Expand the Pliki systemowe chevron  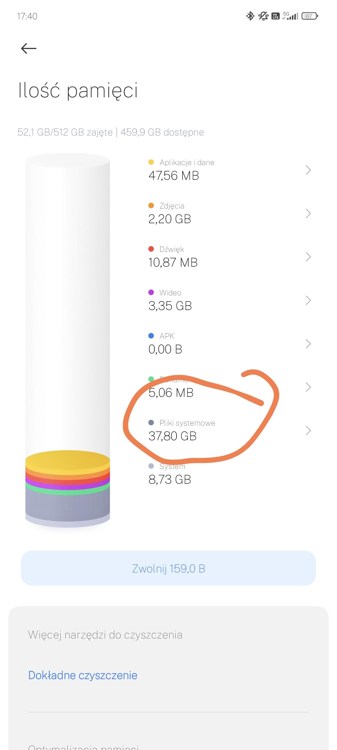coord(309,430)
